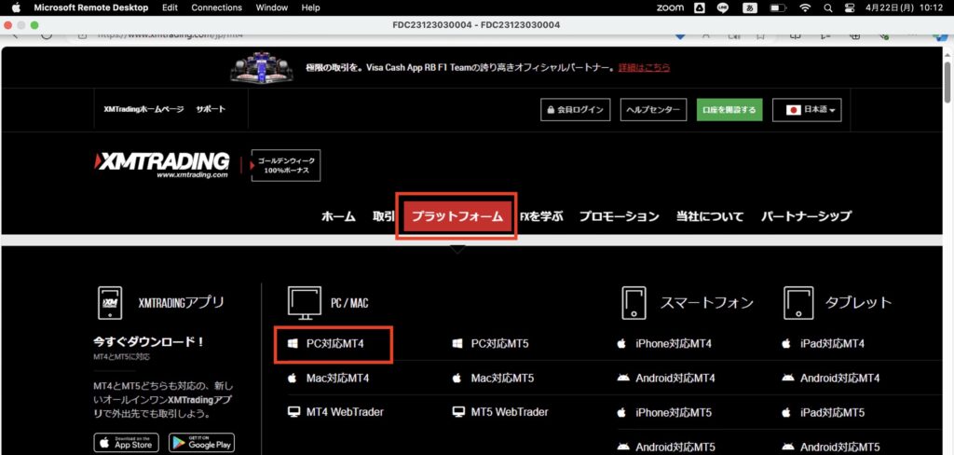Open the Edit menu

(x=170, y=7)
